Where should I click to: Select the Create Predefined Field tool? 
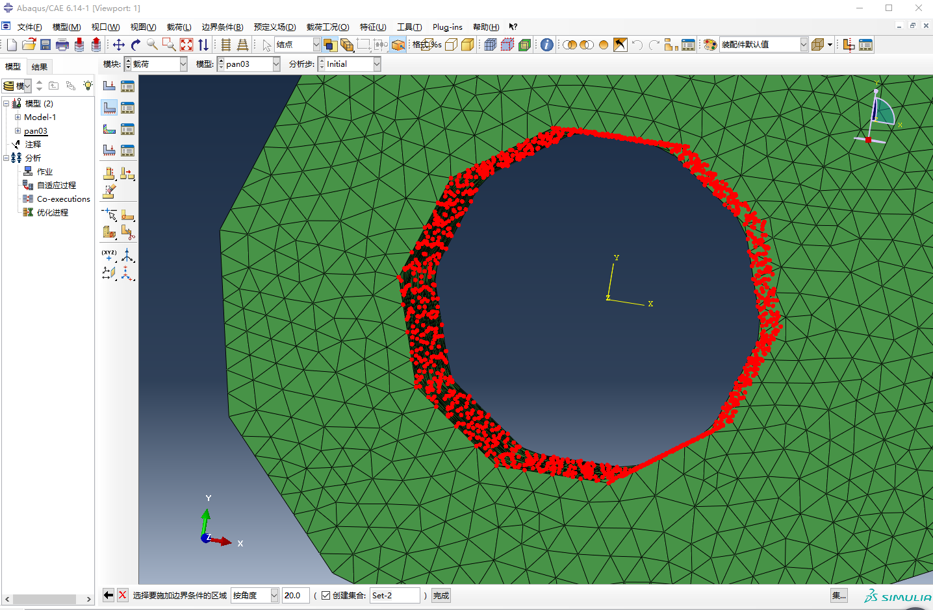[109, 129]
